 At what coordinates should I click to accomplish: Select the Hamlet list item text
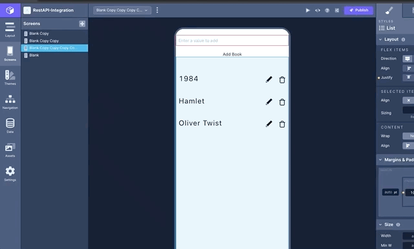click(x=191, y=101)
